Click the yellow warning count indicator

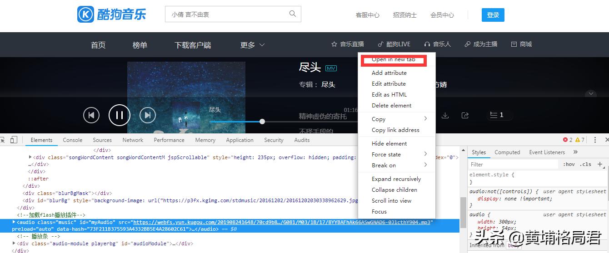tap(580, 140)
